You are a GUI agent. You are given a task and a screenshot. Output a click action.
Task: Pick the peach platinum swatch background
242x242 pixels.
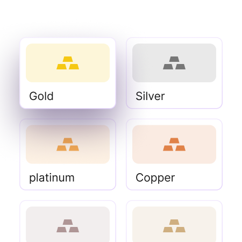click(68, 145)
